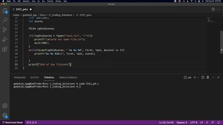The height and width of the screenshot is (125, 223).
Task: Open the Run and Debug view
Action: [x=5, y=39]
